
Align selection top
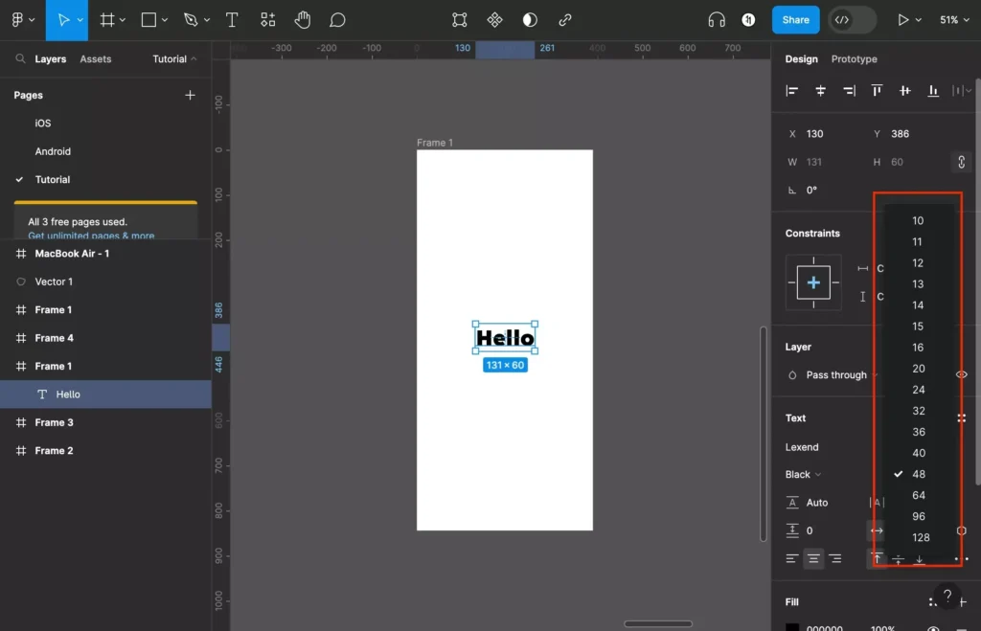tap(877, 91)
